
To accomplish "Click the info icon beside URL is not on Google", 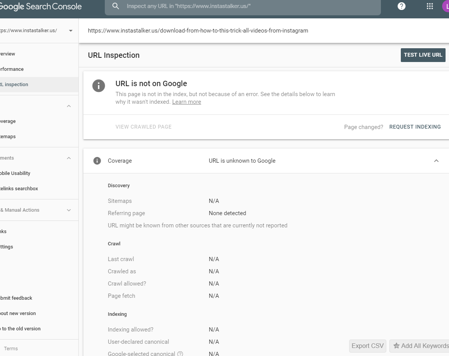I will pyautogui.click(x=99, y=86).
